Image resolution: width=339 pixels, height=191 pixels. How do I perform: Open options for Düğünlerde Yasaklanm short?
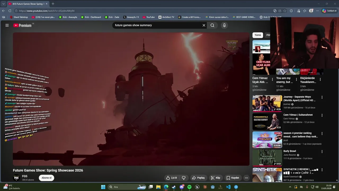(320, 79)
